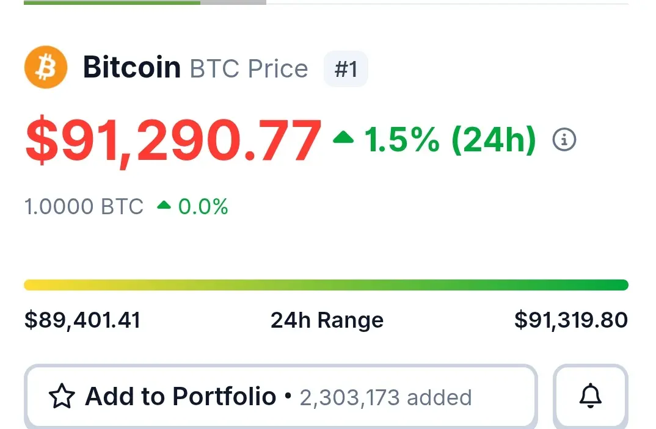This screenshot has height=429, width=656.
Task: Click the 2,303,173 added count
Action: coord(386,398)
